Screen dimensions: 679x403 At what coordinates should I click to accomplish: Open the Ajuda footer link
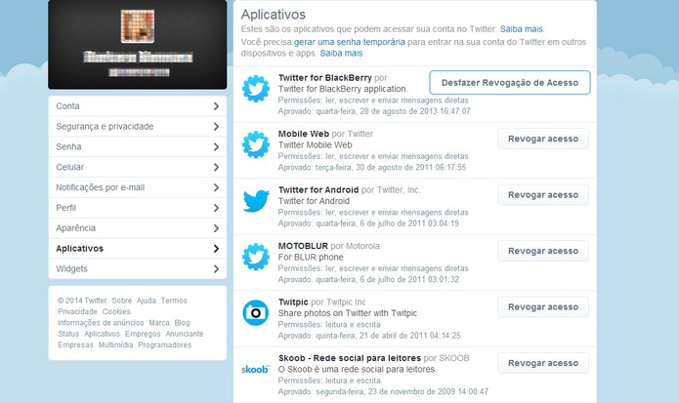(x=147, y=301)
